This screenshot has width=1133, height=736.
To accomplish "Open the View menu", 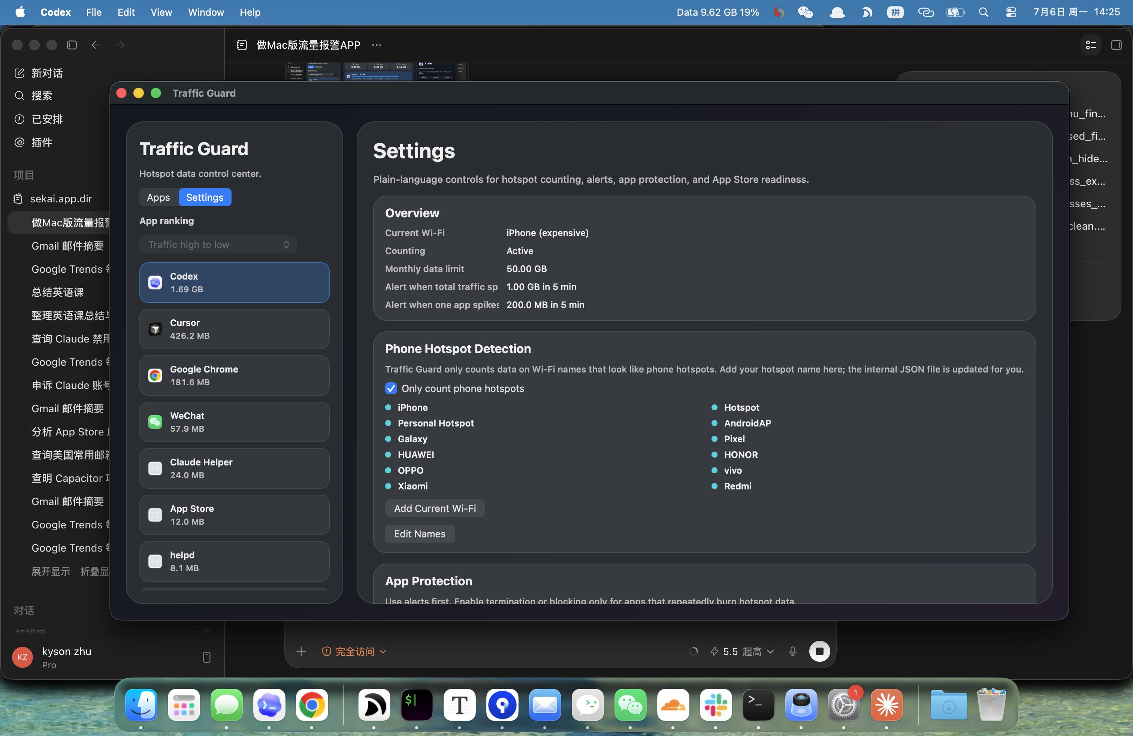I will click(x=161, y=12).
